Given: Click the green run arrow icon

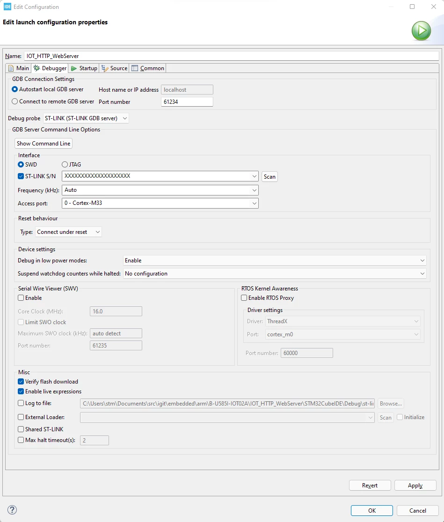Looking at the screenshot, I should point(421,30).
